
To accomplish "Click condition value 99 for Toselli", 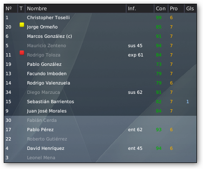I will [x=159, y=18].
